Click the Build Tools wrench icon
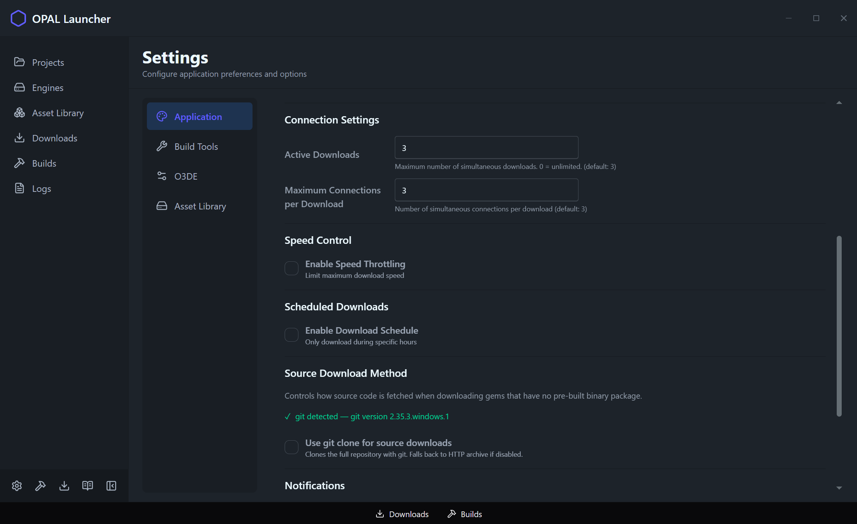The image size is (857, 524). (x=162, y=146)
